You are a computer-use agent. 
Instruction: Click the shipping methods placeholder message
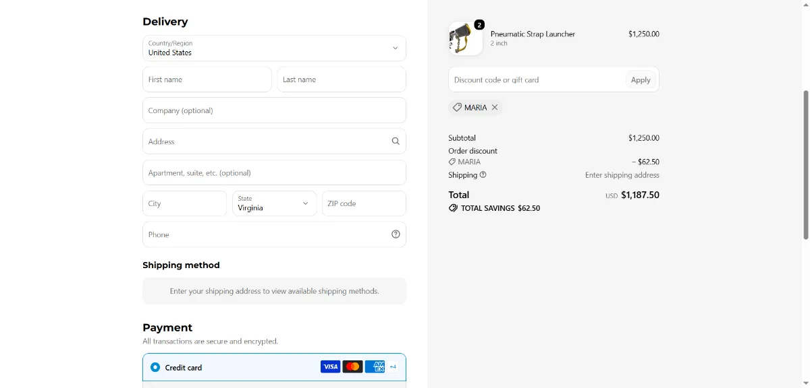click(274, 291)
